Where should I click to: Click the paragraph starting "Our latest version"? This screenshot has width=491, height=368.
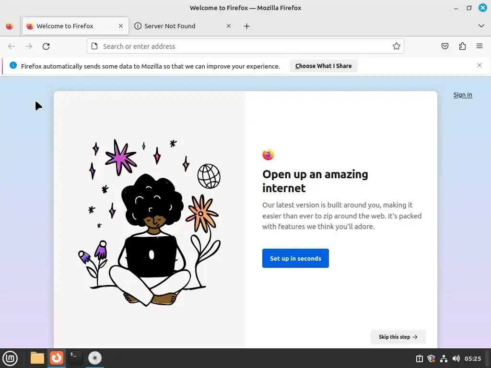coord(342,216)
